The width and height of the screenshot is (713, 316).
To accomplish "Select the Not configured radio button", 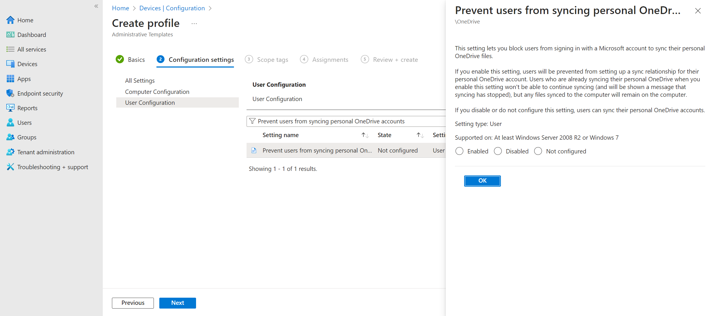I will pos(538,151).
